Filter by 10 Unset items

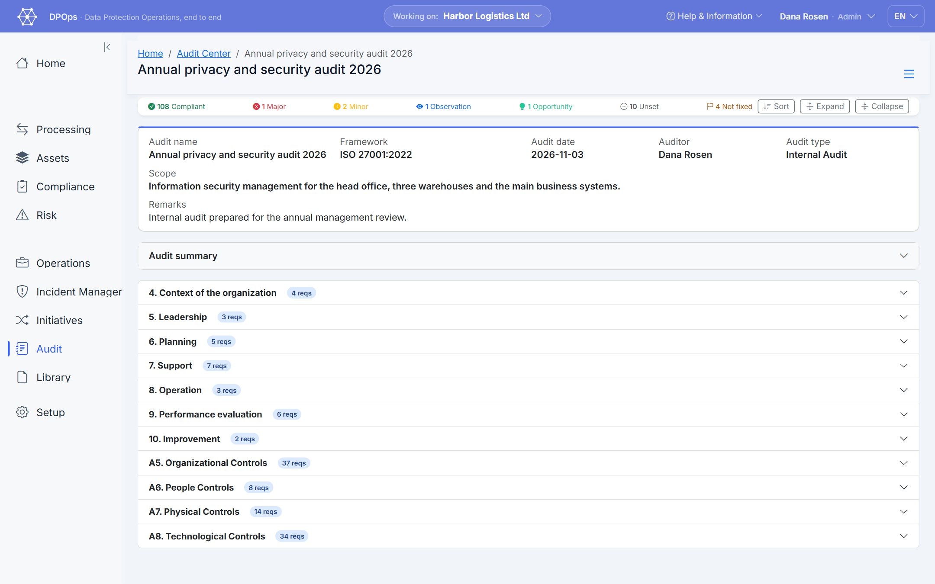[x=639, y=106]
